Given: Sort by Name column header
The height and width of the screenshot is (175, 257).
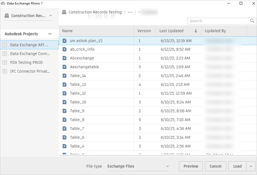Looking at the screenshot, I should 97,31.
